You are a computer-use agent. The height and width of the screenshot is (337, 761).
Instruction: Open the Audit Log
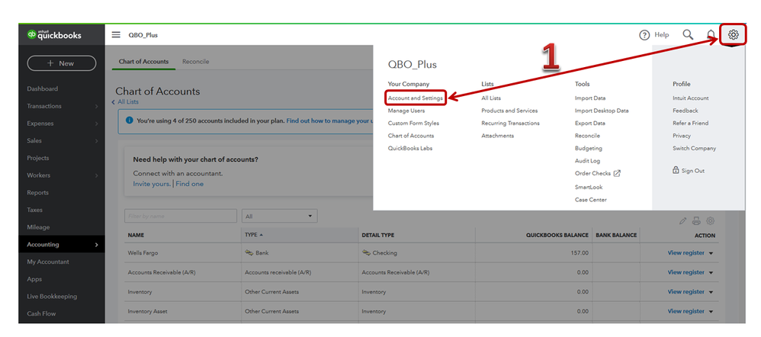(x=588, y=161)
